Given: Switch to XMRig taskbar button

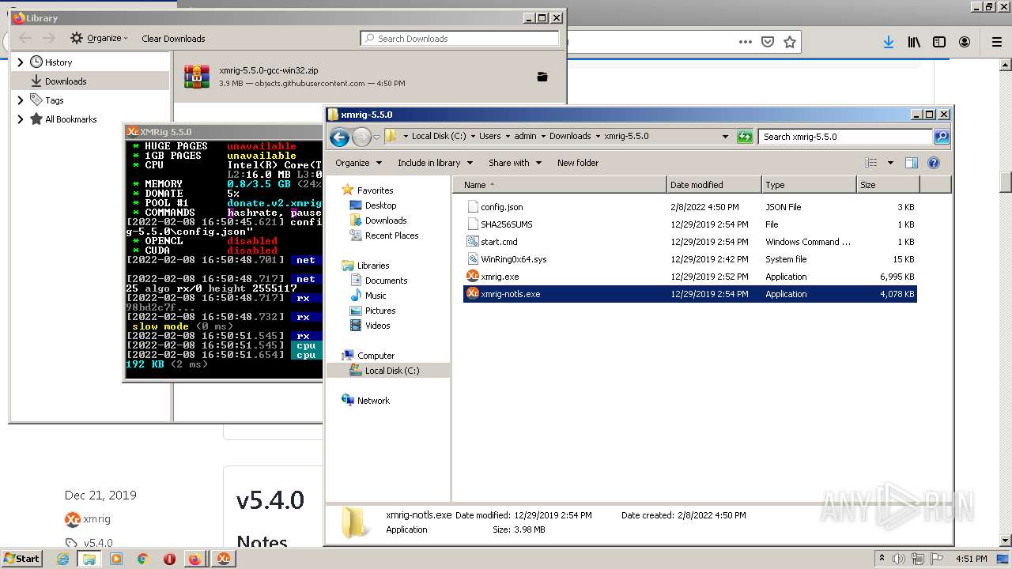Looking at the screenshot, I should pyautogui.click(x=224, y=559).
